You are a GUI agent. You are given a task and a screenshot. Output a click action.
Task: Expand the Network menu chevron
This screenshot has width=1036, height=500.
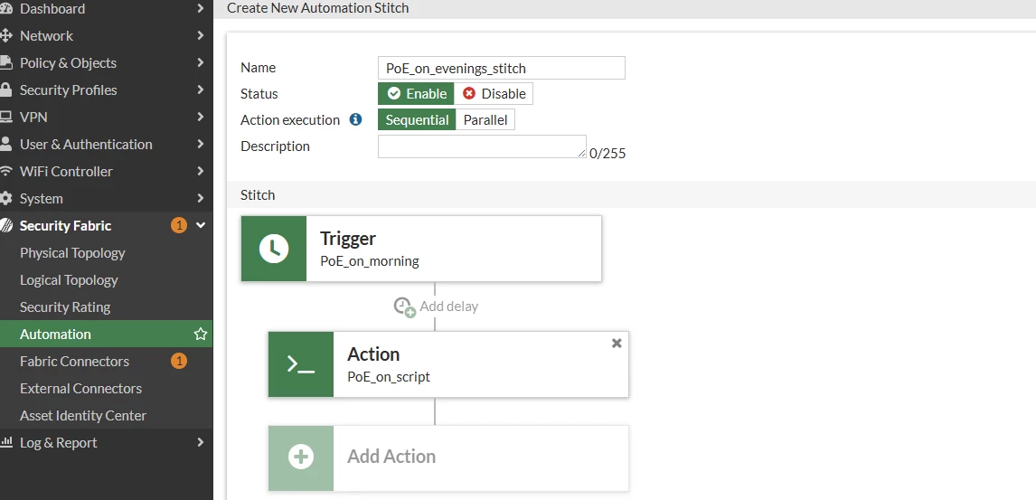(x=200, y=35)
